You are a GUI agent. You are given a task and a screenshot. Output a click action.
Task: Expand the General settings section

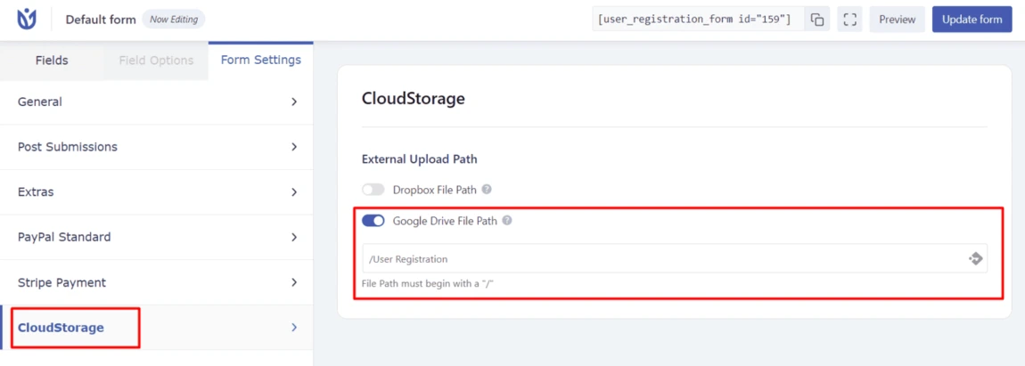[294, 102]
